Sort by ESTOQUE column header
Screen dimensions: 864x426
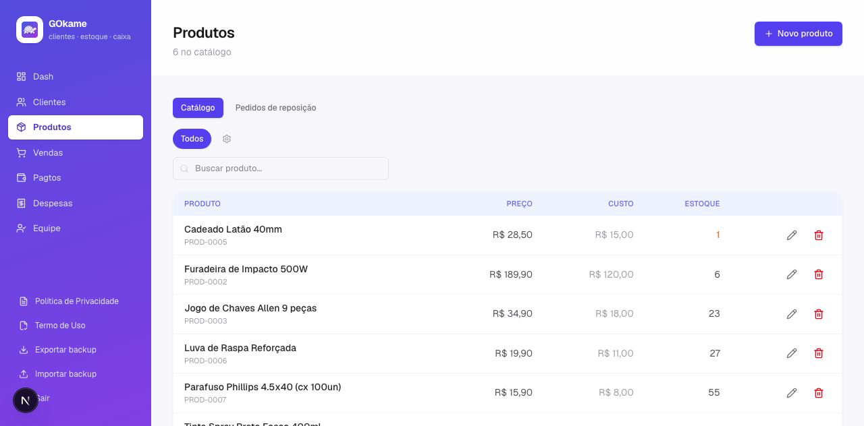(702, 204)
